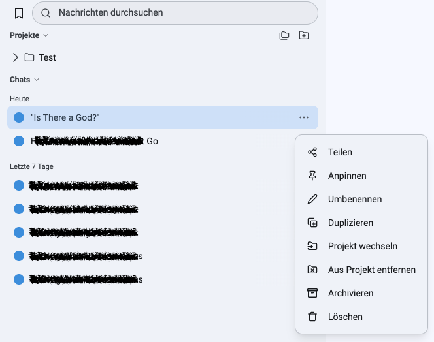The height and width of the screenshot is (342, 434).
Task: Click the move icon beside Projekt wechseln
Action: click(x=312, y=246)
